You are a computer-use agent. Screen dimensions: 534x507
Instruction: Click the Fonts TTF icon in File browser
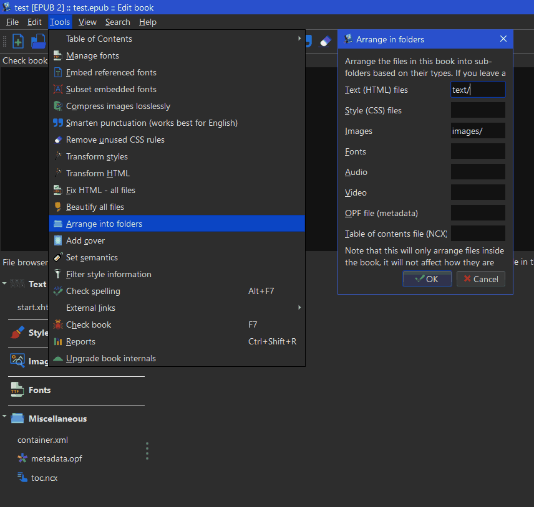17,390
